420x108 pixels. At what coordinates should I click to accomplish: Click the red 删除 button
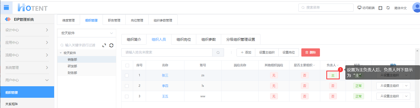click(310, 52)
